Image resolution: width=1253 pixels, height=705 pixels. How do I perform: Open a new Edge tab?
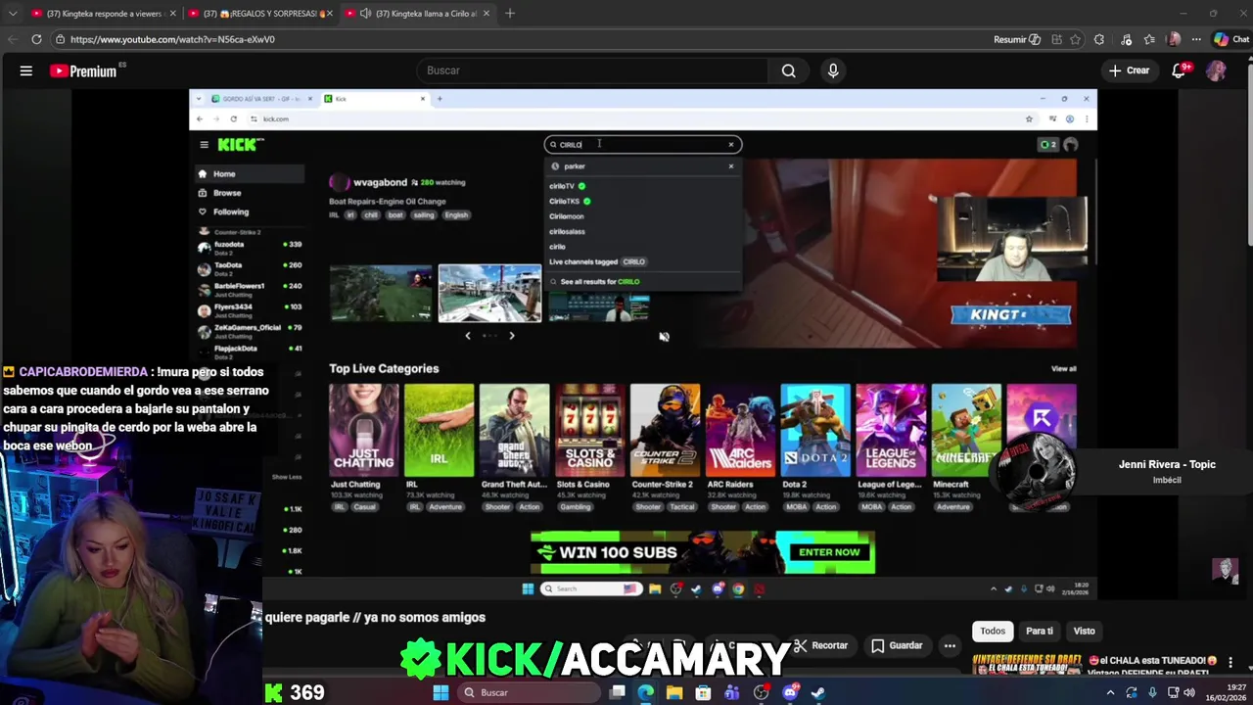[509, 14]
